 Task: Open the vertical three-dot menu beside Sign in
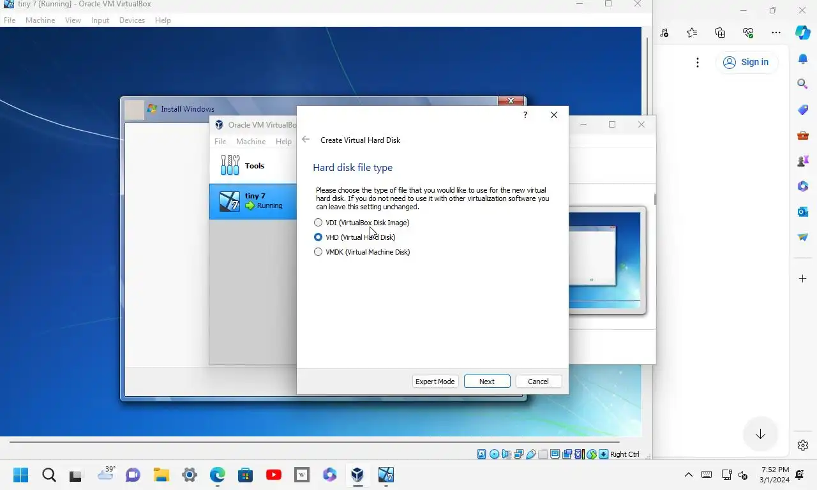(x=698, y=62)
